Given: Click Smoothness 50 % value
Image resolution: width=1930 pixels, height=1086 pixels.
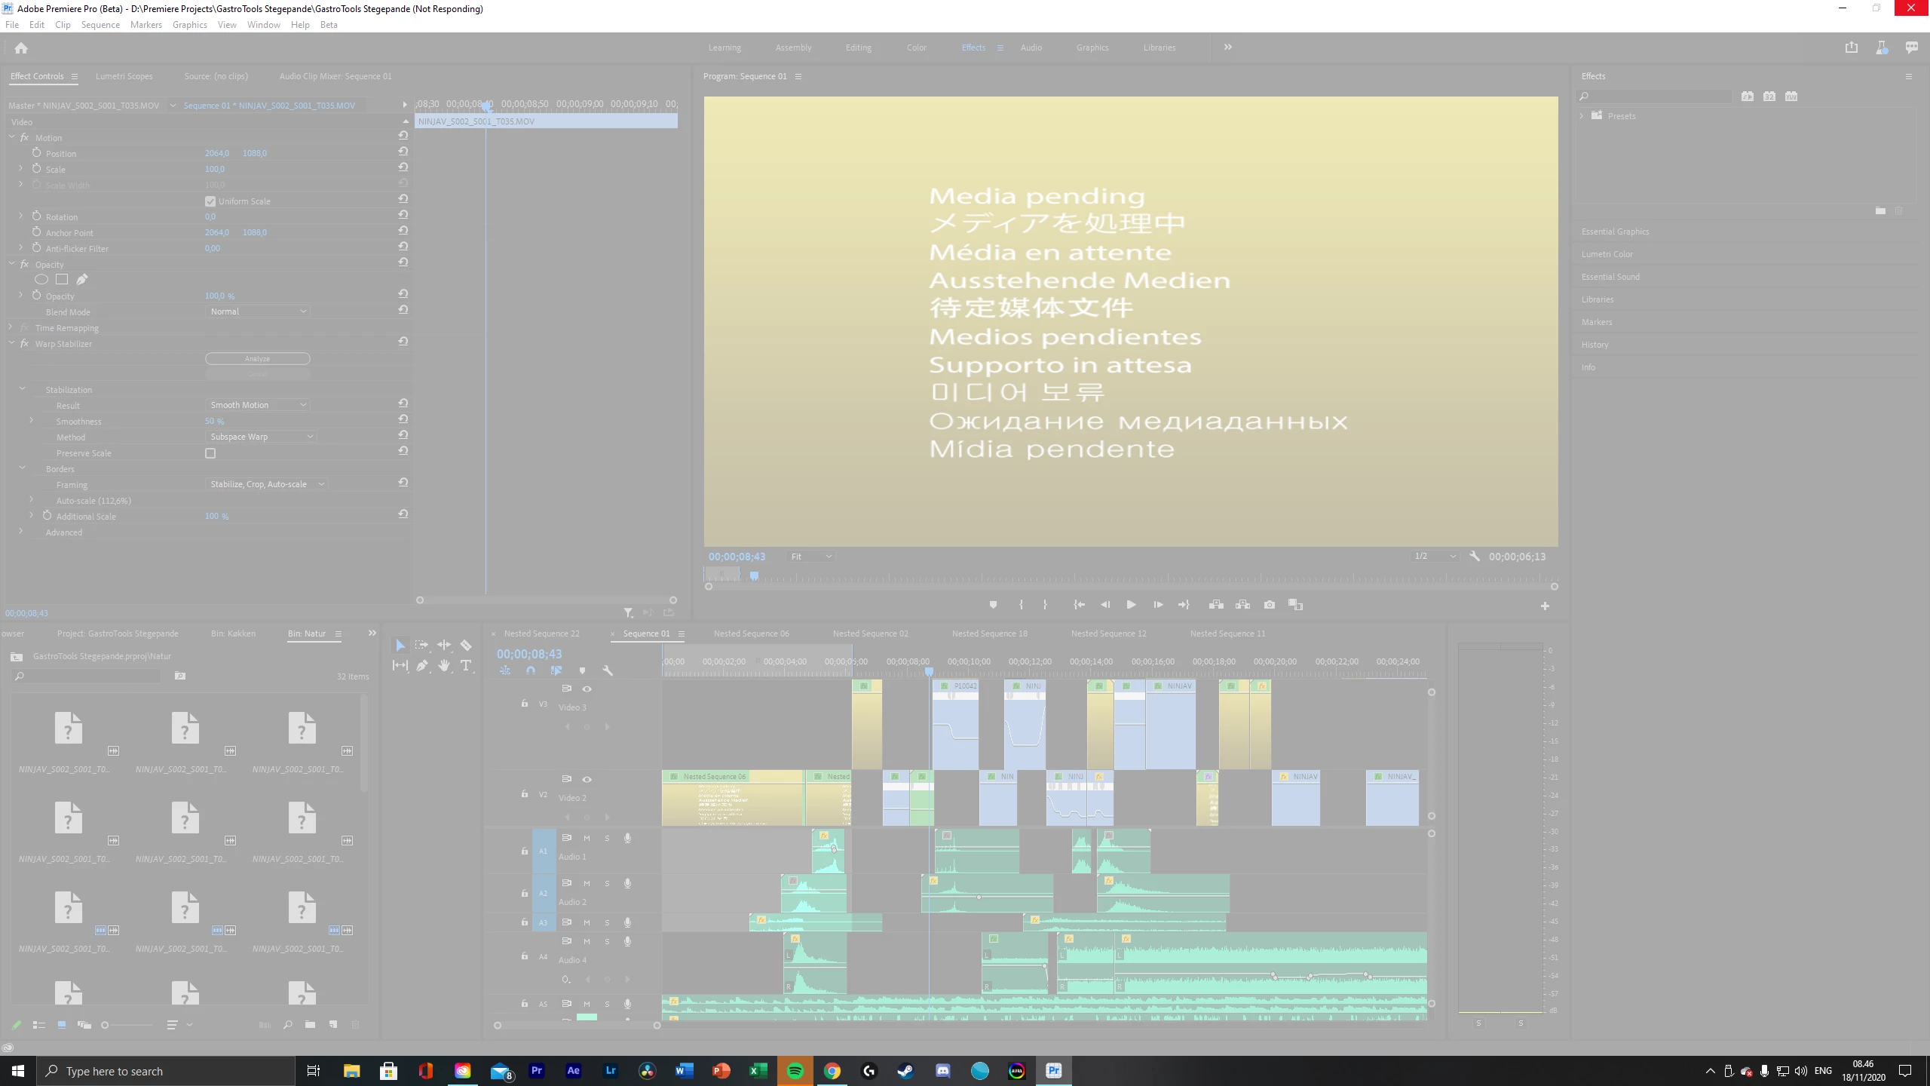Looking at the screenshot, I should [214, 422].
